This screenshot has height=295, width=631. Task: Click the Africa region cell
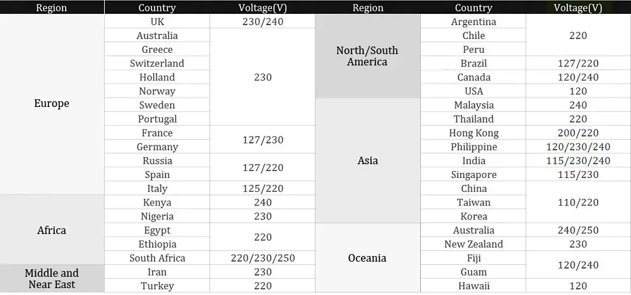coord(52,230)
